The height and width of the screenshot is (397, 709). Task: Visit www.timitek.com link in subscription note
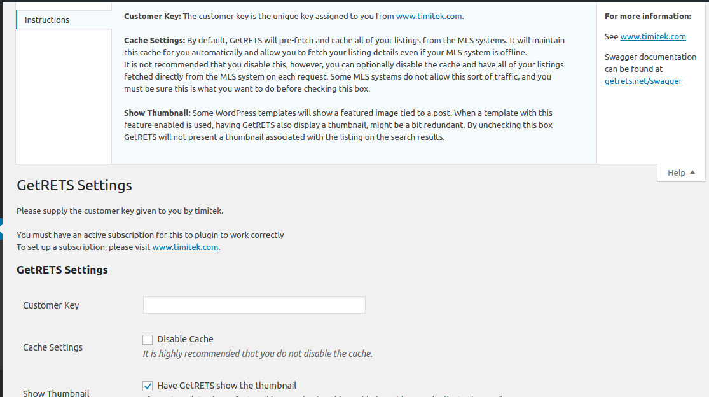click(185, 247)
